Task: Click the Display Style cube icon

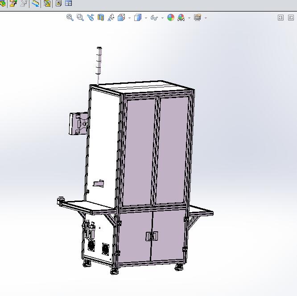Action: point(138,18)
